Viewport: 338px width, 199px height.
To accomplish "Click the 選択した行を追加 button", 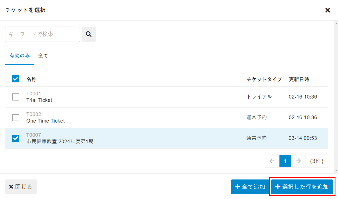I will tap(302, 187).
